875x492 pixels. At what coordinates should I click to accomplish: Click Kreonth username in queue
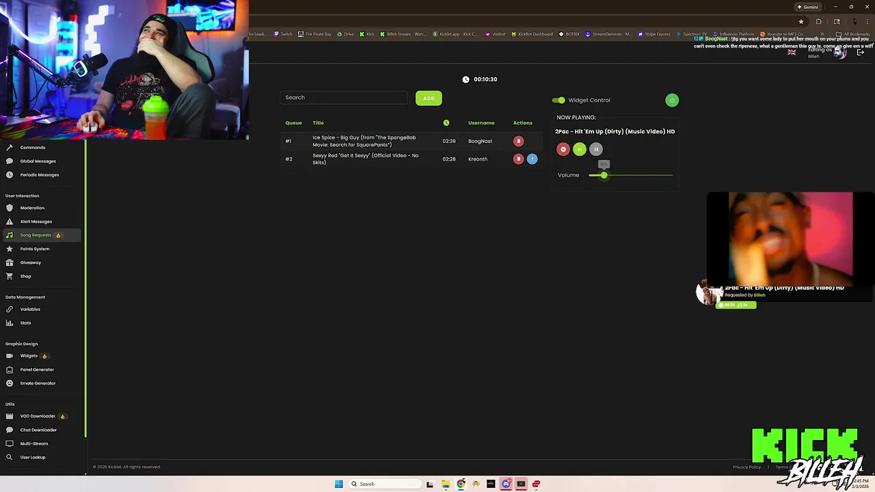pyautogui.click(x=478, y=159)
